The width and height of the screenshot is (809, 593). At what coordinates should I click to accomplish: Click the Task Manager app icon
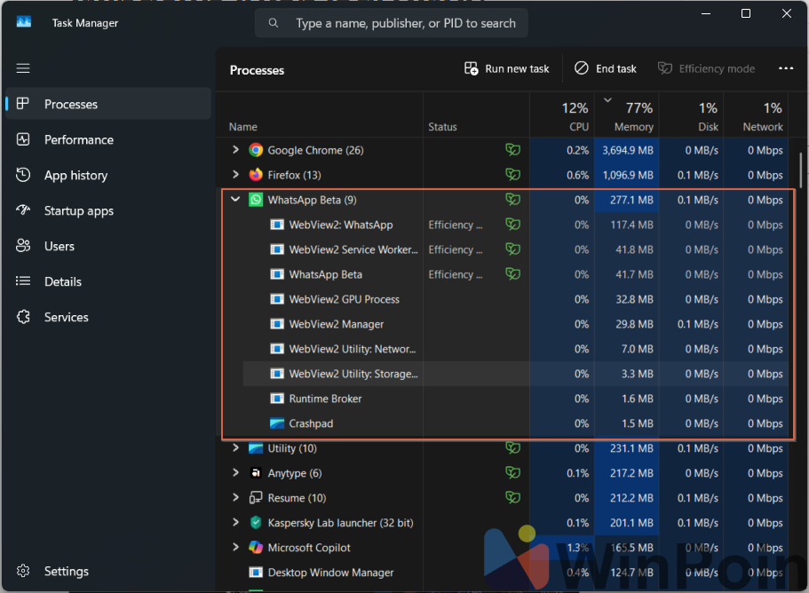(24, 22)
